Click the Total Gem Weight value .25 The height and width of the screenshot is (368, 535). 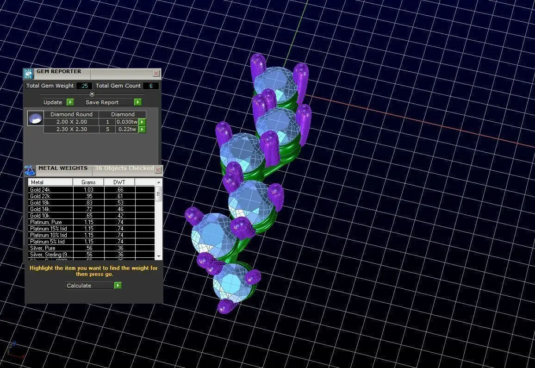coord(84,86)
